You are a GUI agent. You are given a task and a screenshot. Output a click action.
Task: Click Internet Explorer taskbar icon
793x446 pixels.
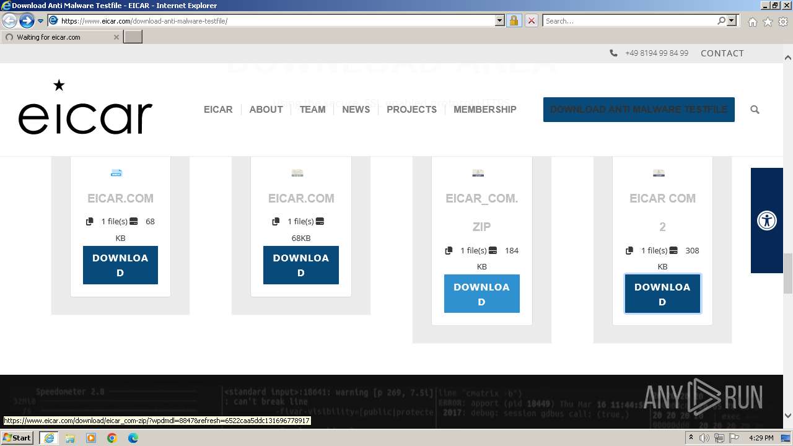point(48,438)
